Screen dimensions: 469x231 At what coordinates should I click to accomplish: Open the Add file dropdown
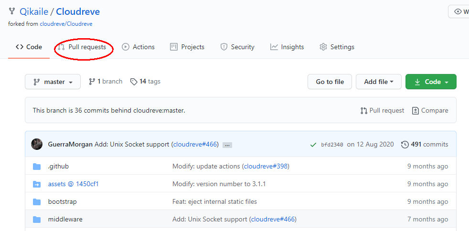[x=378, y=82]
